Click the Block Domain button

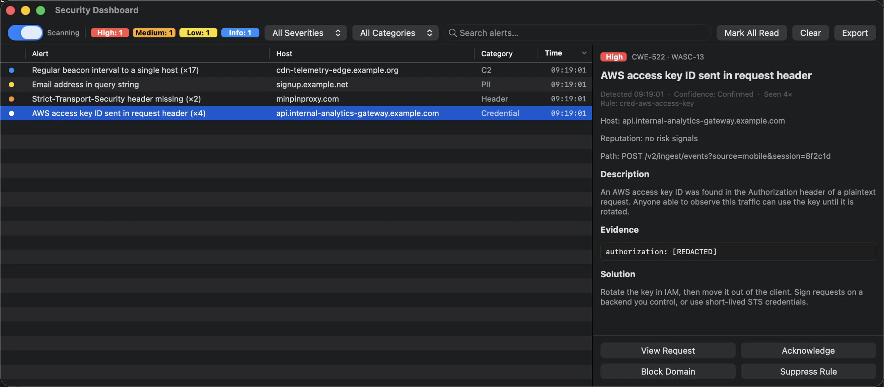pos(667,372)
